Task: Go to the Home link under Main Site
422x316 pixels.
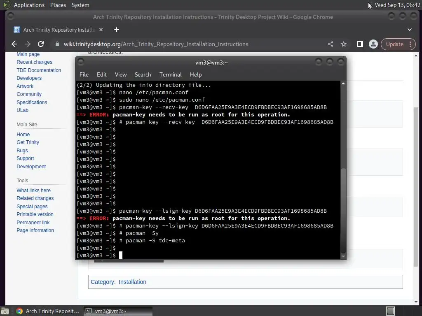Action: coord(23,135)
